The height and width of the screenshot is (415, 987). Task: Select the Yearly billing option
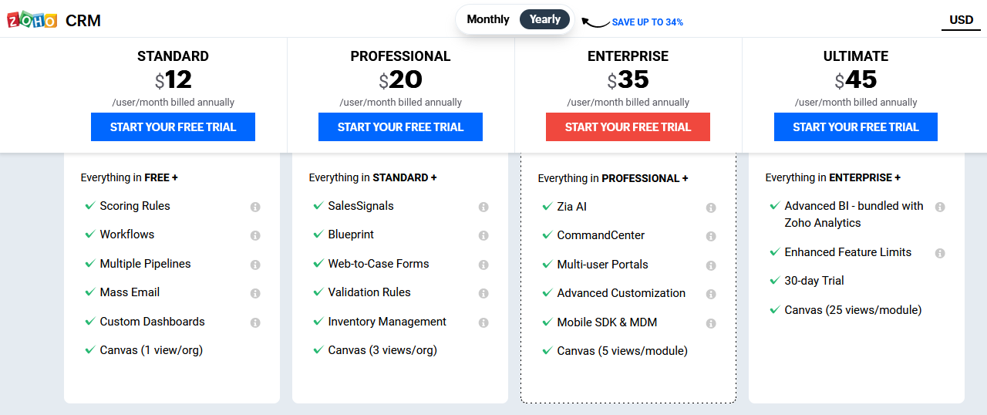point(545,19)
